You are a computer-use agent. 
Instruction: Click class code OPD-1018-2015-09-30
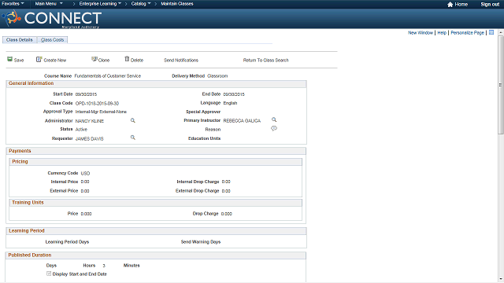(x=97, y=103)
